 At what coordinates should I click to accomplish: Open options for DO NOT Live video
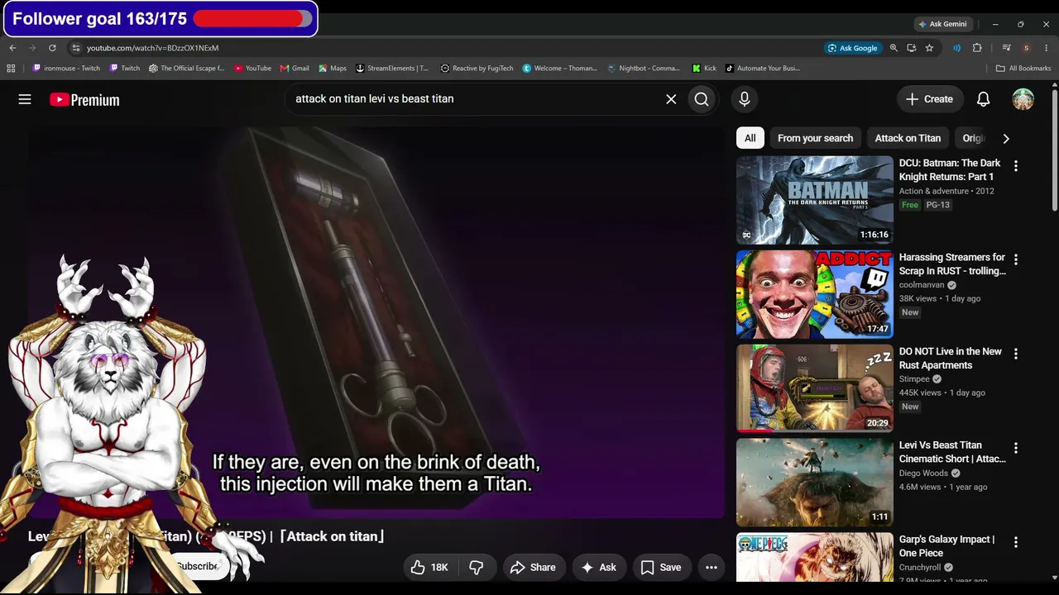pyautogui.click(x=1016, y=354)
